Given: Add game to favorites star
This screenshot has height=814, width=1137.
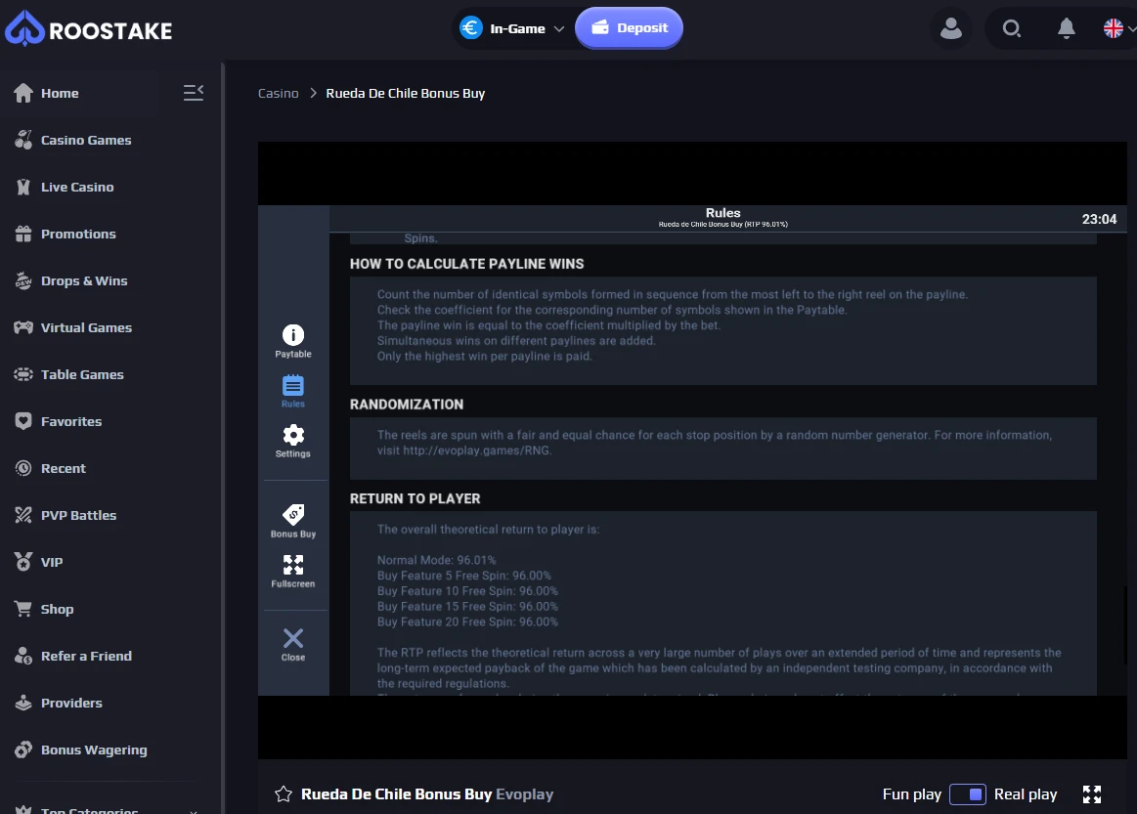Looking at the screenshot, I should click(284, 794).
